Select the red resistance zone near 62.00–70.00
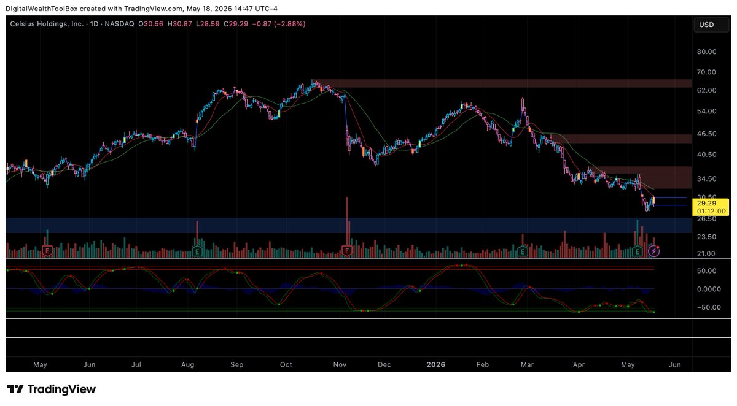Image resolution: width=737 pixels, height=406 pixels. click(x=505, y=83)
